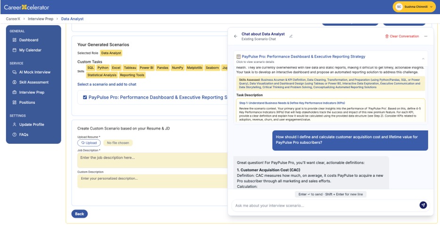Screen dimensions: 440x225
Task: Click the AI Mock Interview chat icon
Action: click(x=15, y=72)
